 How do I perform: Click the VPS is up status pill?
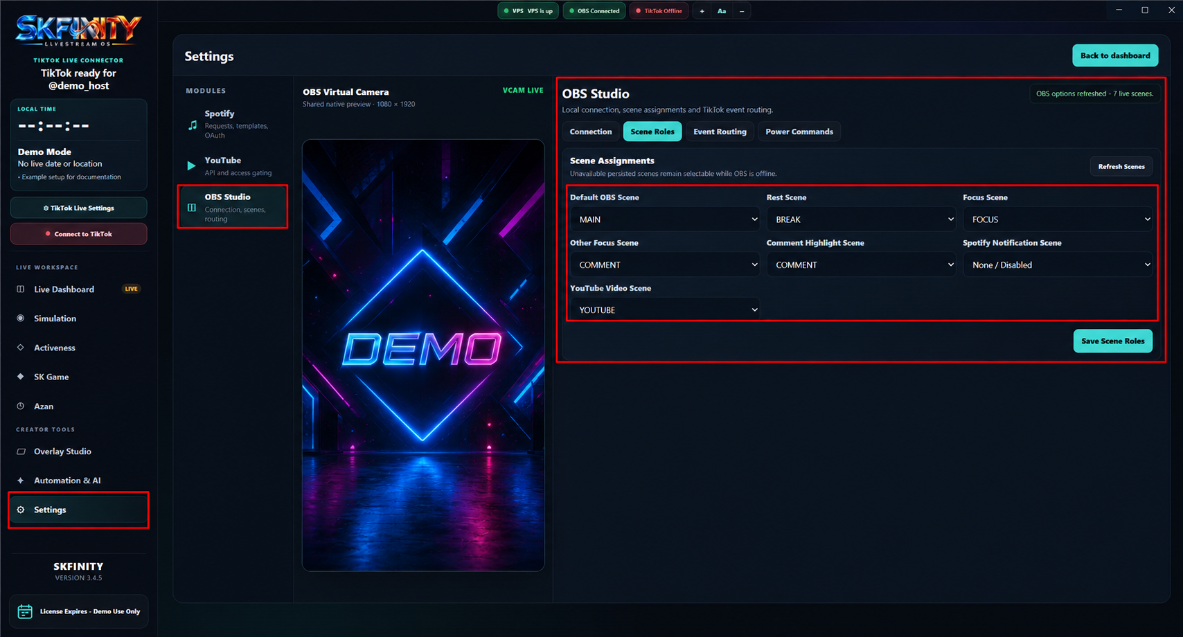[x=528, y=11]
